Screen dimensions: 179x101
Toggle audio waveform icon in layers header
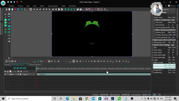18,72
